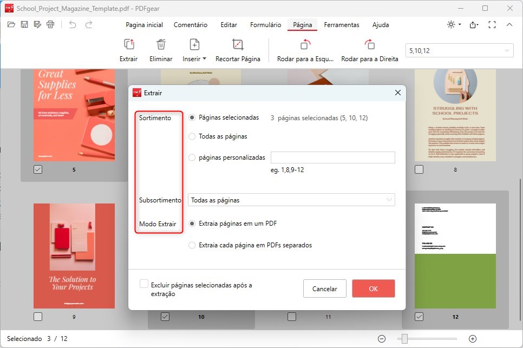
Task: Enable Excluir páginas selecionadas após a extração
Action: tap(144, 283)
